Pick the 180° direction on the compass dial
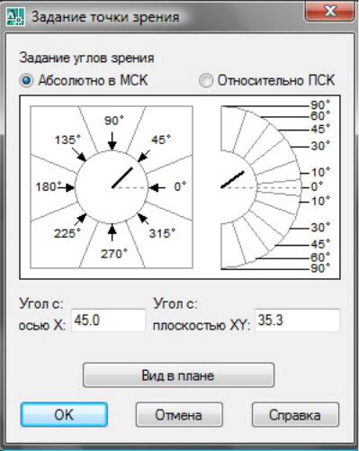The height and width of the screenshot is (451, 359). pyautogui.click(x=49, y=186)
